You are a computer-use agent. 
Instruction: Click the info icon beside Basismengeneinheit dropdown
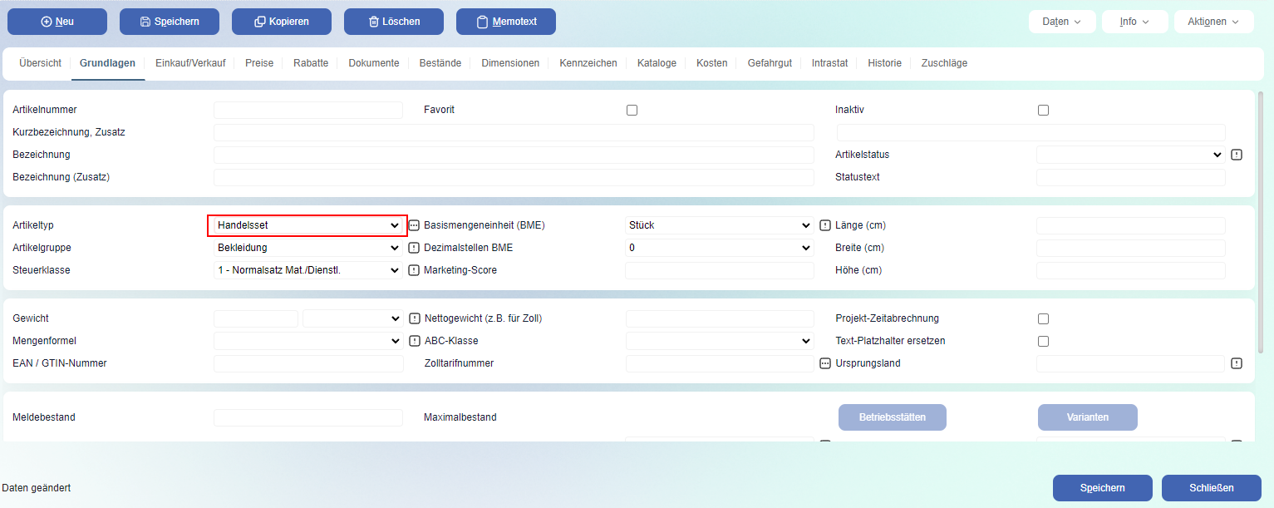(x=825, y=225)
